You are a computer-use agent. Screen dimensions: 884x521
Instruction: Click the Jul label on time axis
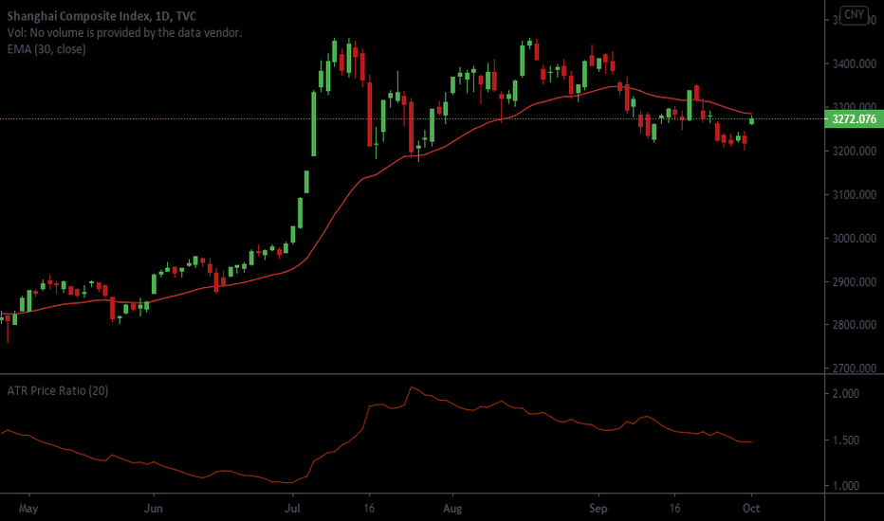click(292, 509)
